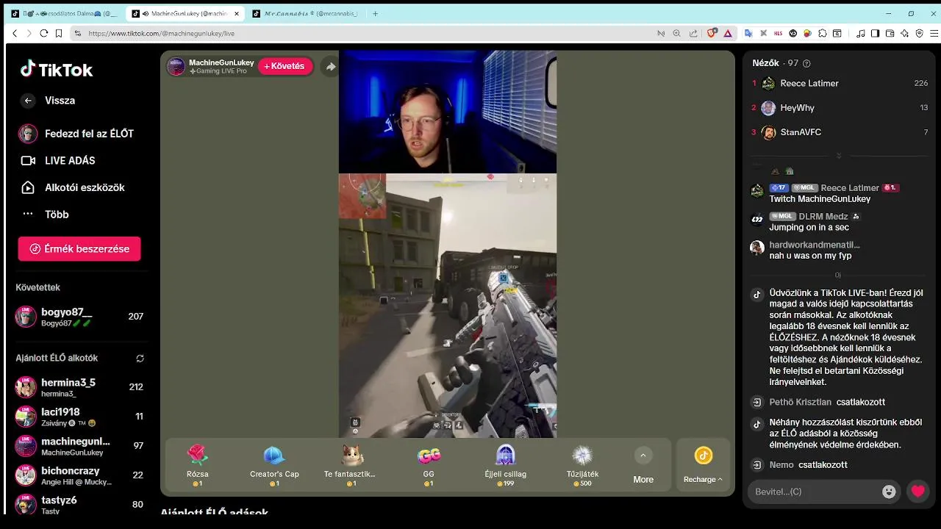The image size is (941, 529).
Task: Reload the TikTok page
Action: (x=44, y=33)
